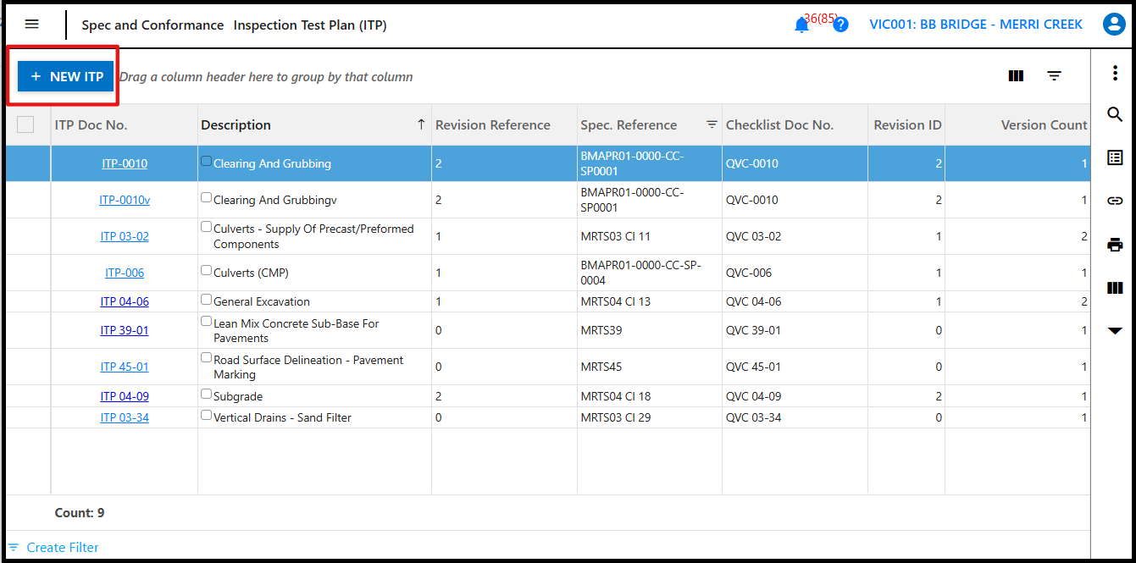Image resolution: width=1136 pixels, height=563 pixels.
Task: Click the dropdown arrow in the right sidebar
Action: pyautogui.click(x=1115, y=331)
